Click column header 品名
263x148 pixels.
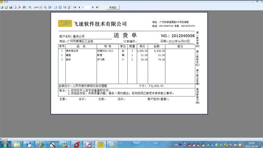81,46
